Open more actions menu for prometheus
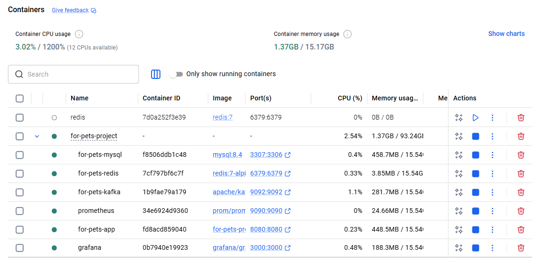The image size is (543, 268). (492, 211)
